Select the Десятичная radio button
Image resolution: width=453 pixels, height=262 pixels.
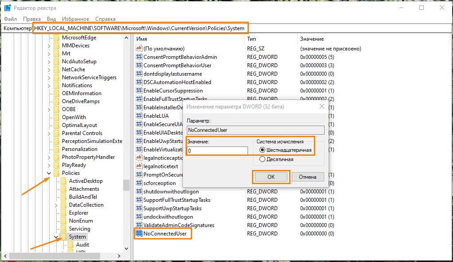263,159
